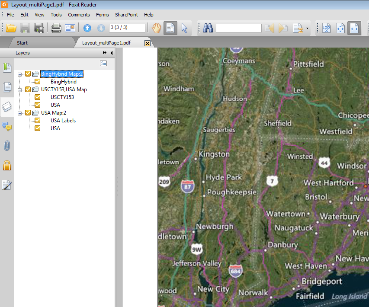Viewport: 369px width, 307px height.
Task: Open Layers panel icon in sidebar
Action: (x=7, y=107)
